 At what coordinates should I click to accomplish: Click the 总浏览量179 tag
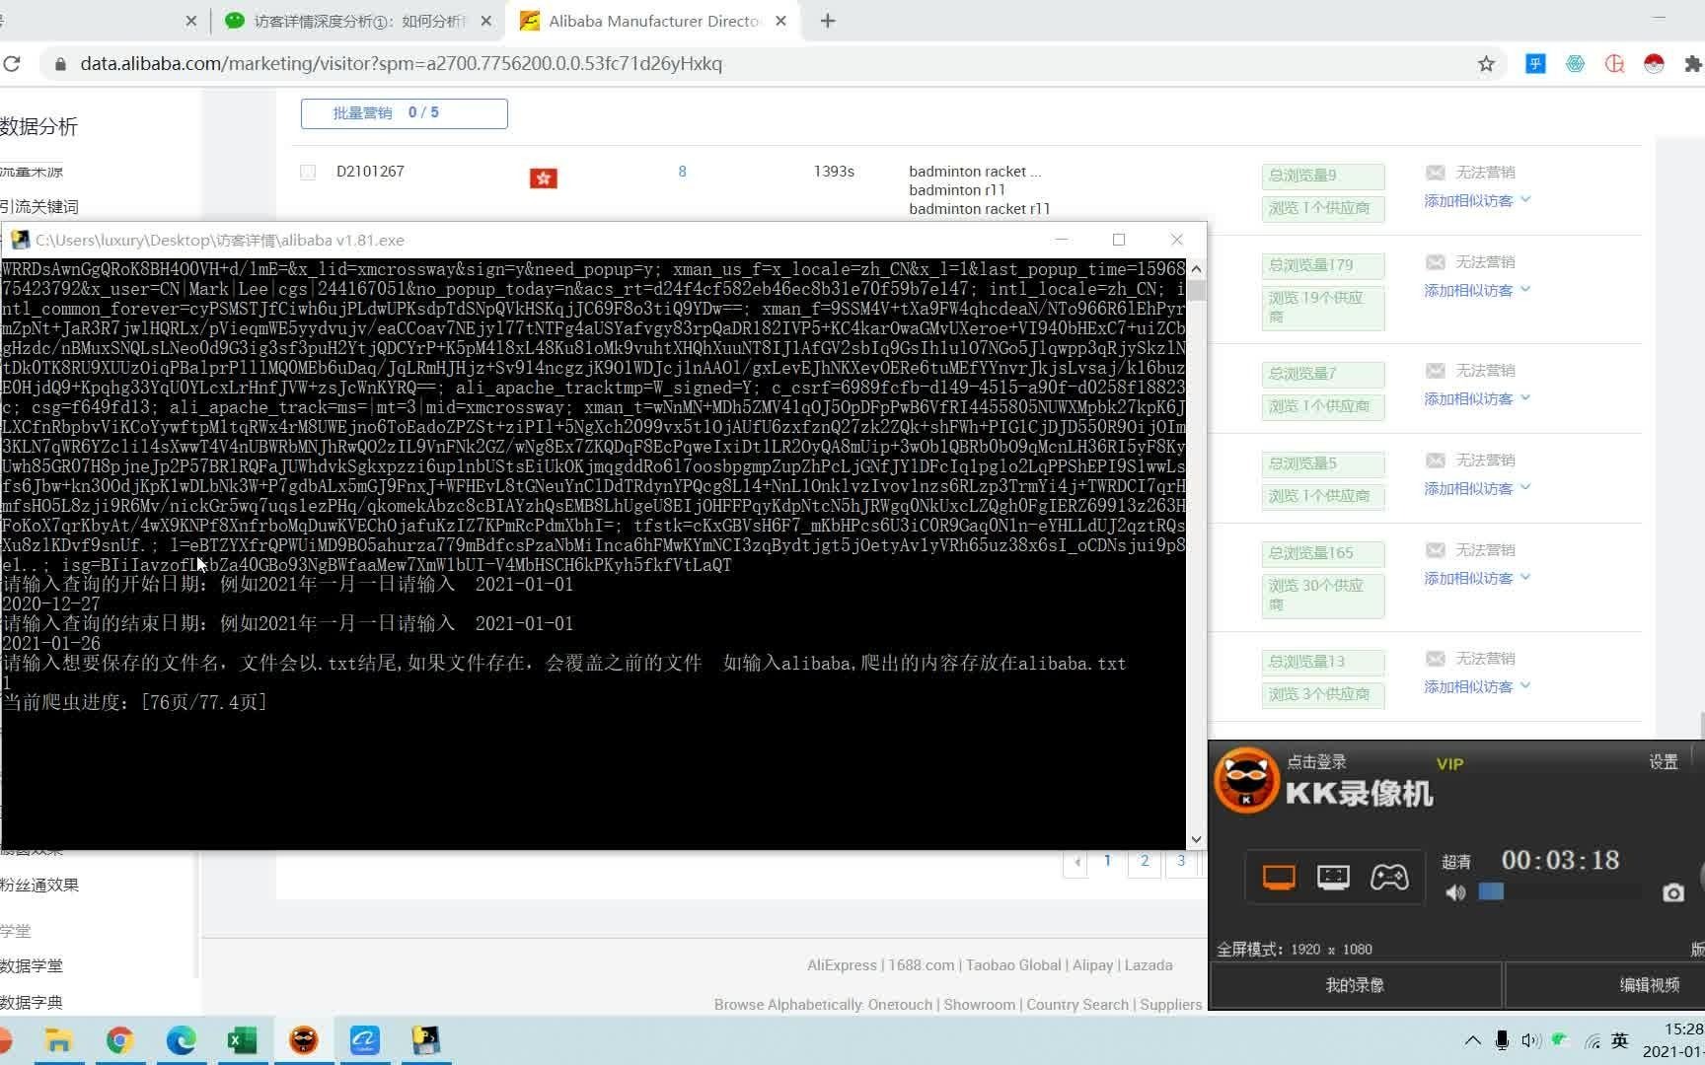pos(1322,265)
